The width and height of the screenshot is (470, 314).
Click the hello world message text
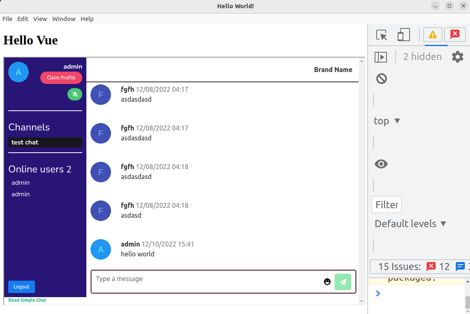138,254
